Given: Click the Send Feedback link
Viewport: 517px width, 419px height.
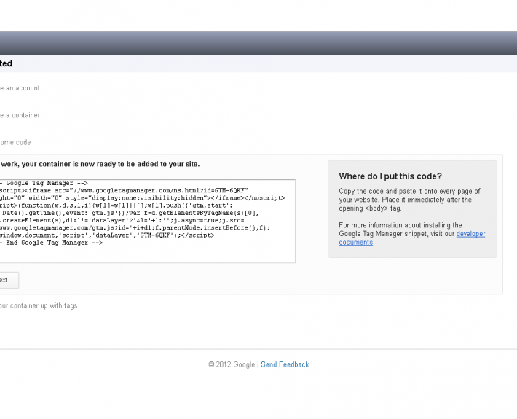Looking at the screenshot, I should click(285, 364).
